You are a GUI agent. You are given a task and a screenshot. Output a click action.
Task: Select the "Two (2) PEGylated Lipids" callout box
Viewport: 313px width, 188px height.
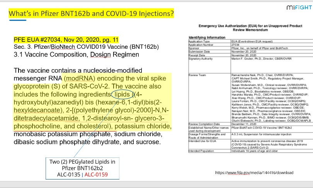click(x=82, y=166)
